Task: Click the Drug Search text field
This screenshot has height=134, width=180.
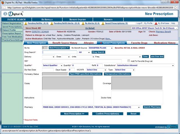Action: coord(60,52)
